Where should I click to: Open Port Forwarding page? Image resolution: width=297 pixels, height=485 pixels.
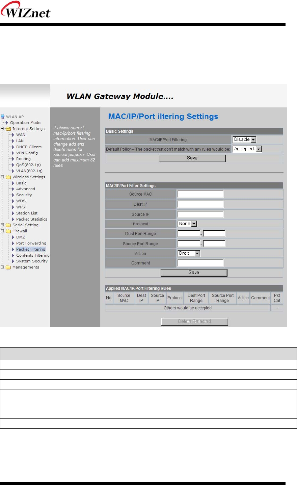pyautogui.click(x=31, y=243)
